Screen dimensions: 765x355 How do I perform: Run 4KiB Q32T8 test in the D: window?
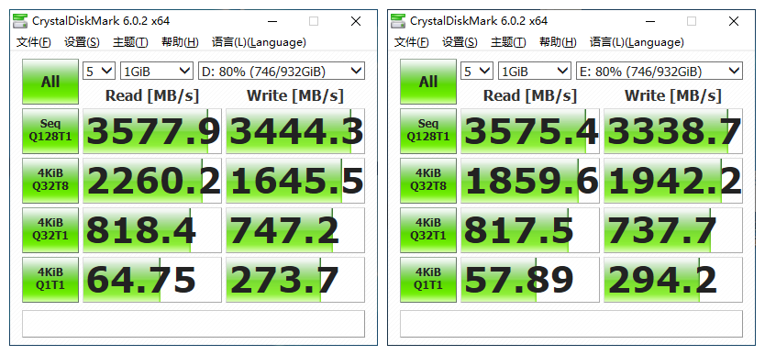click(50, 181)
